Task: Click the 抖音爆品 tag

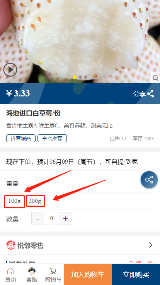Action: coord(21,138)
